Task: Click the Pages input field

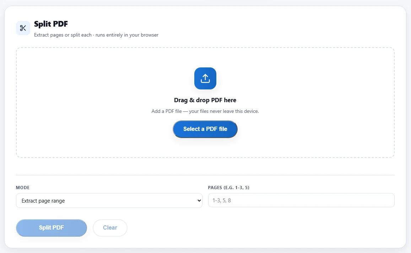Action: 301,200
